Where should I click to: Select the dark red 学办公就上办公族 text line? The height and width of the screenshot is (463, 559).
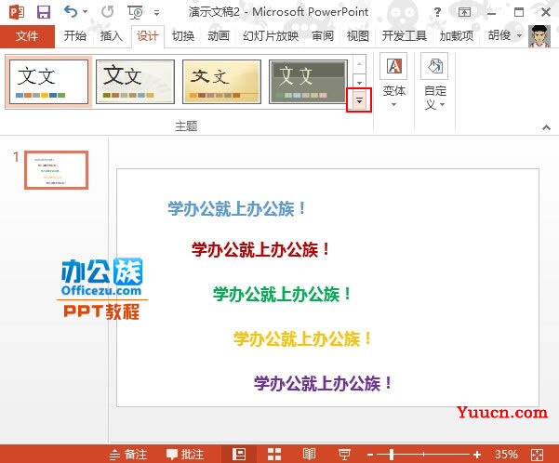(260, 249)
